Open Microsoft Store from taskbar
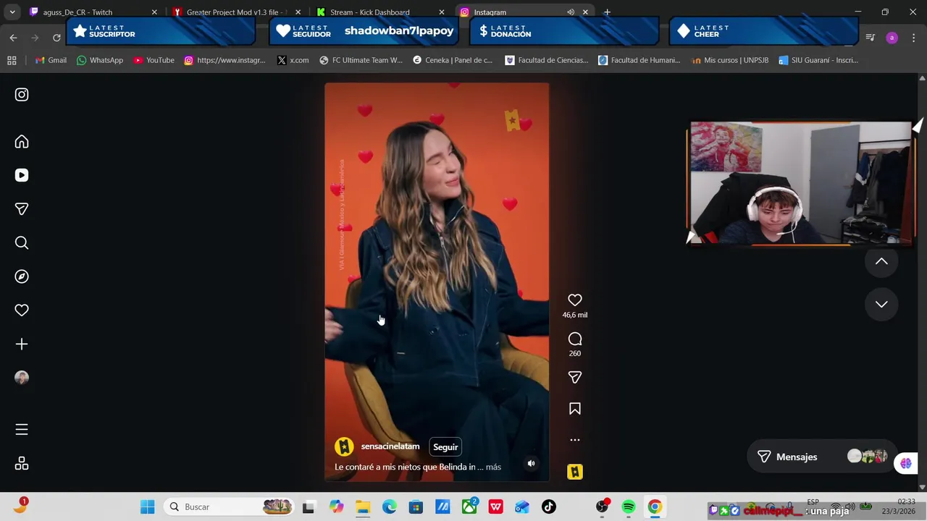 tap(416, 507)
